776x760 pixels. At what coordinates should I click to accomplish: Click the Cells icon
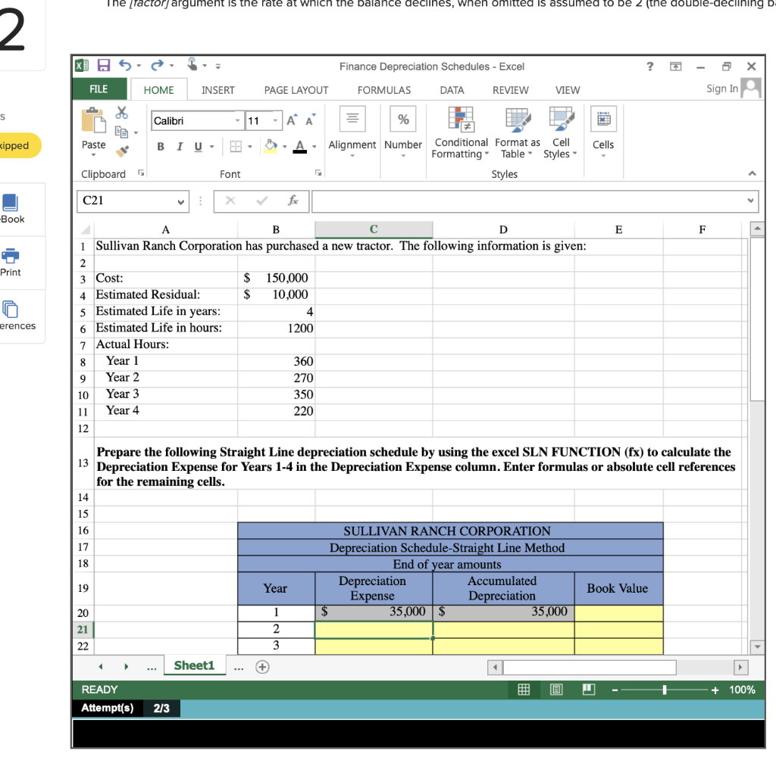tap(603, 119)
